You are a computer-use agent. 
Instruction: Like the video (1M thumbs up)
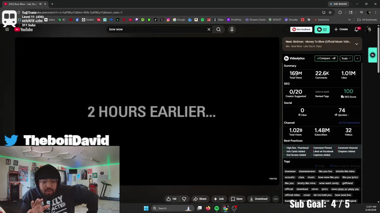[x=171, y=199]
